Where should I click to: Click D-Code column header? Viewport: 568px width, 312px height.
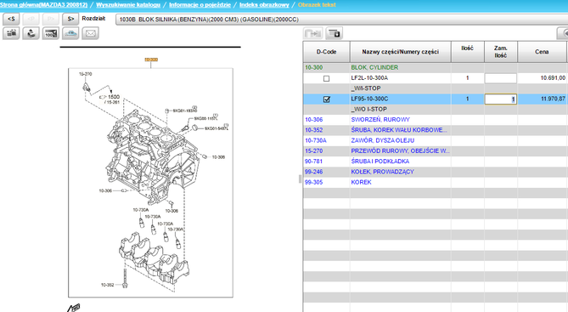[x=326, y=52]
